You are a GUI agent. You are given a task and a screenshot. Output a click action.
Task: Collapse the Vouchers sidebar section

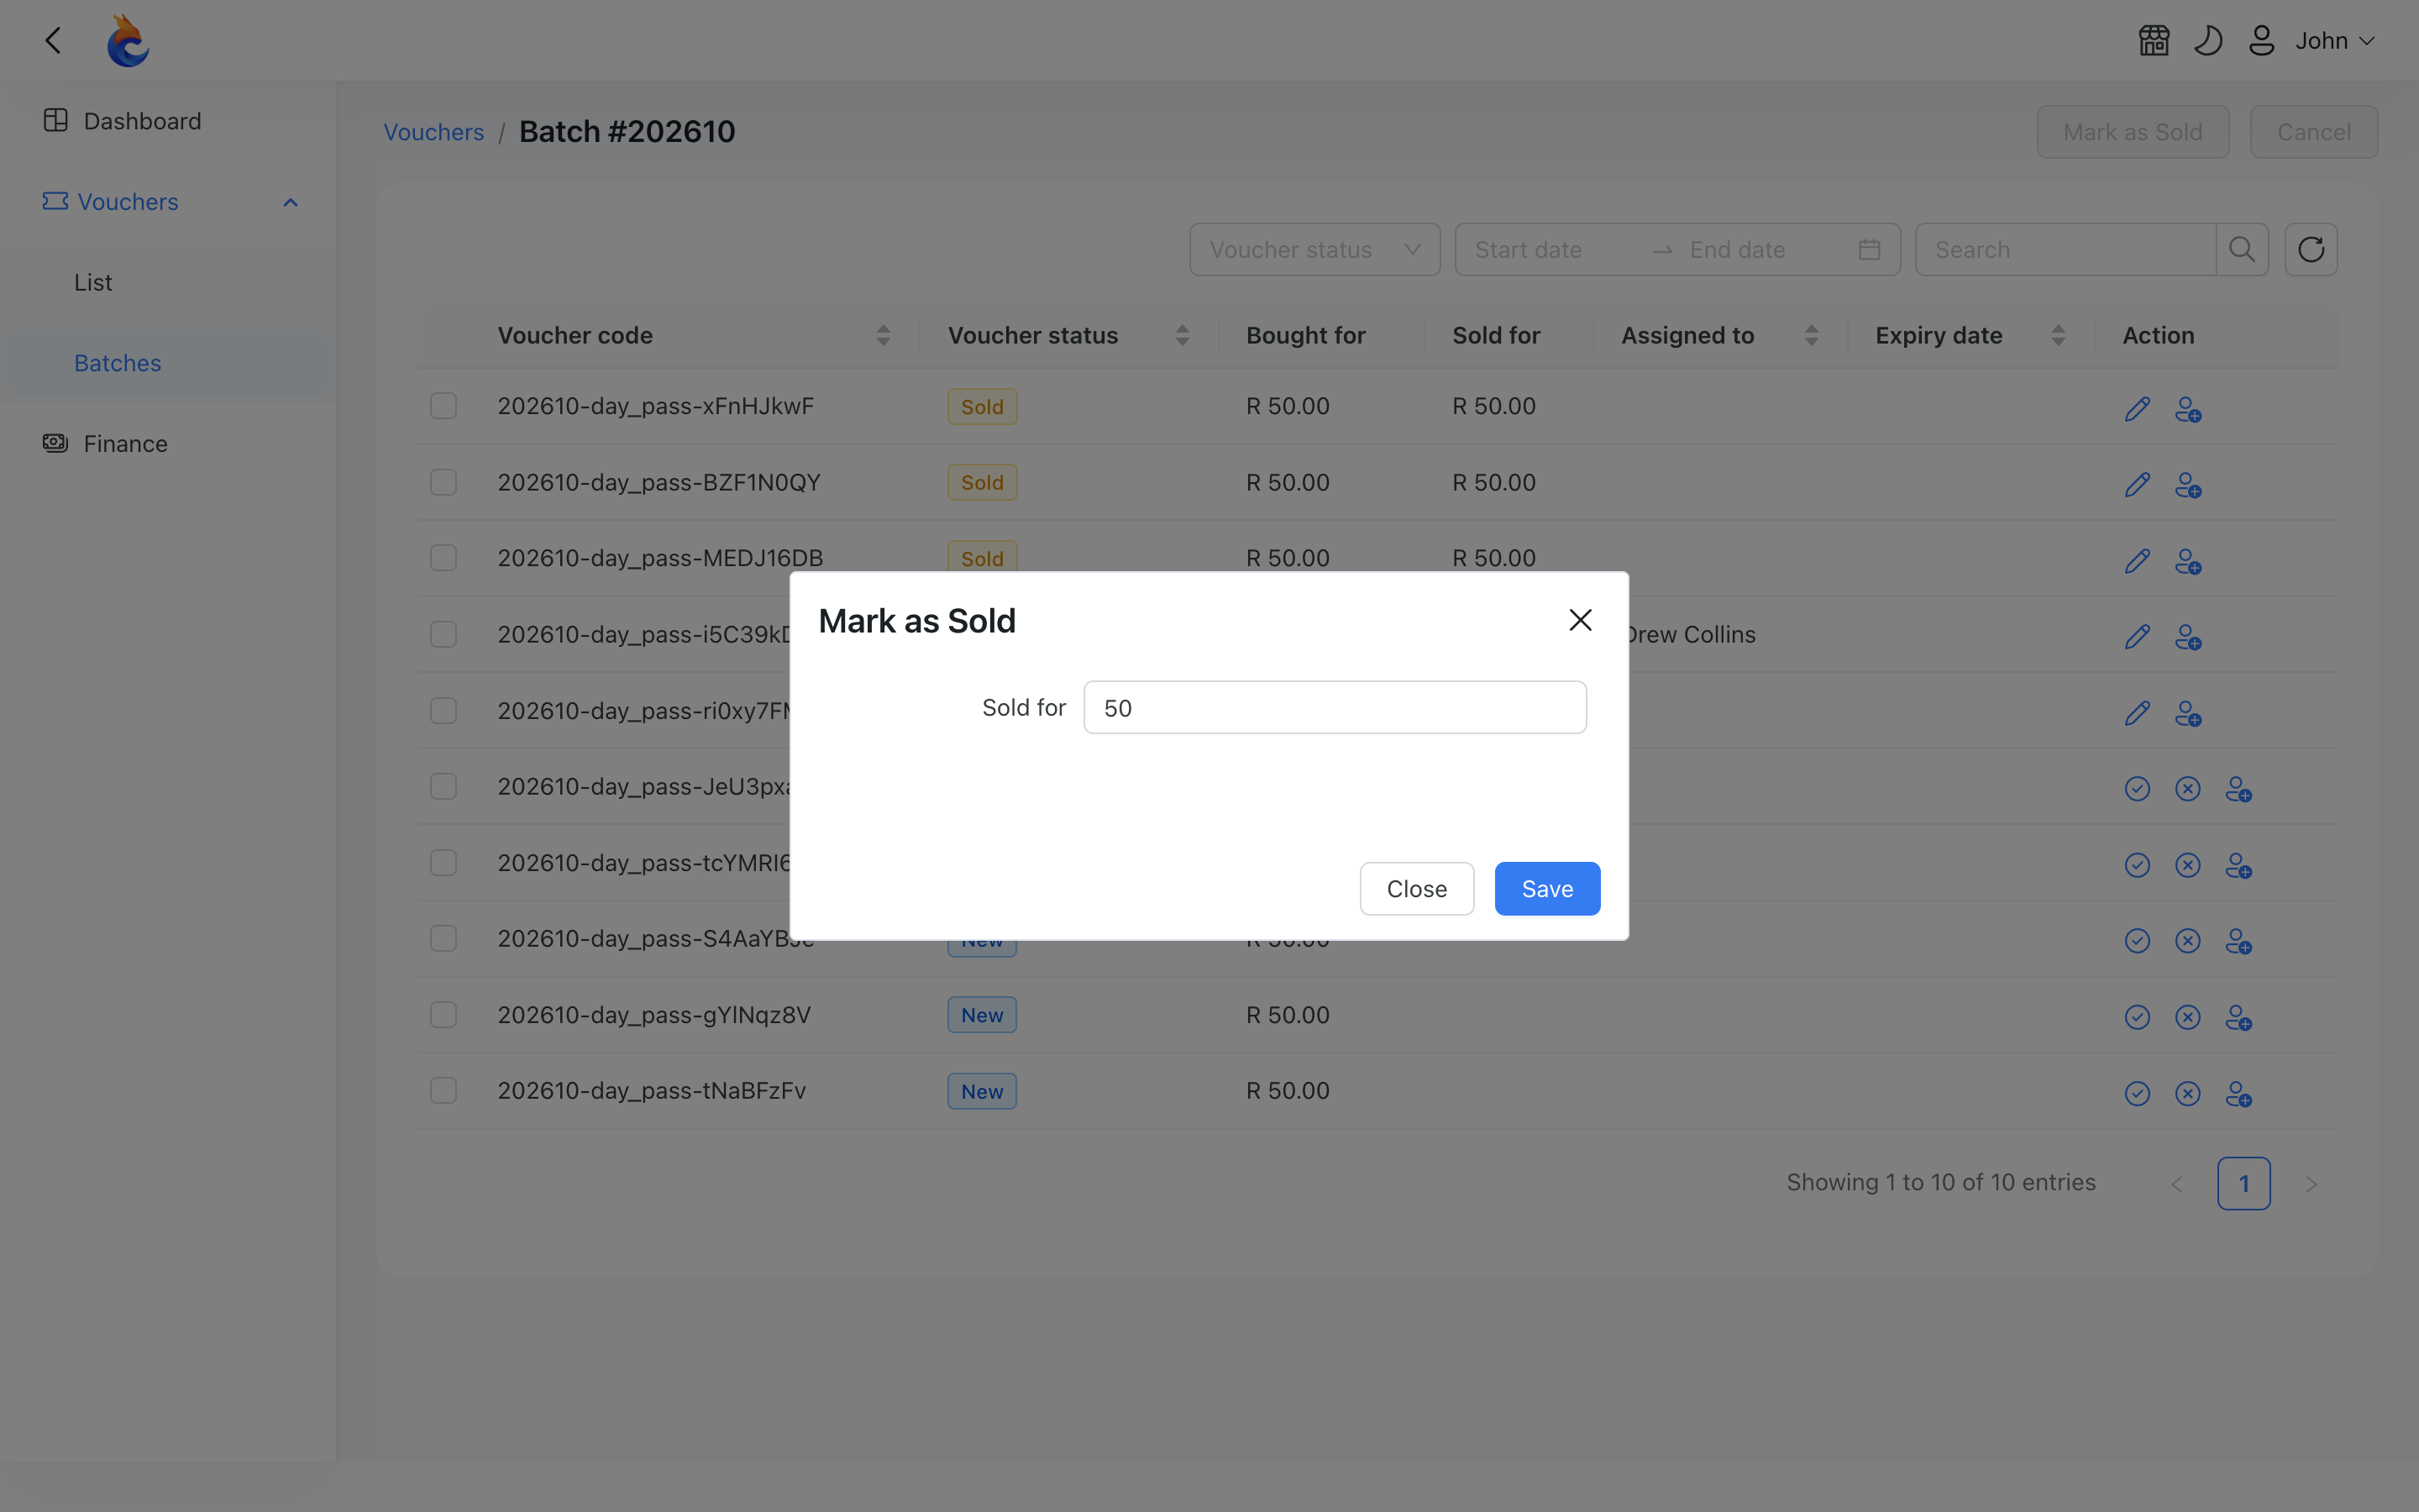[x=168, y=202]
